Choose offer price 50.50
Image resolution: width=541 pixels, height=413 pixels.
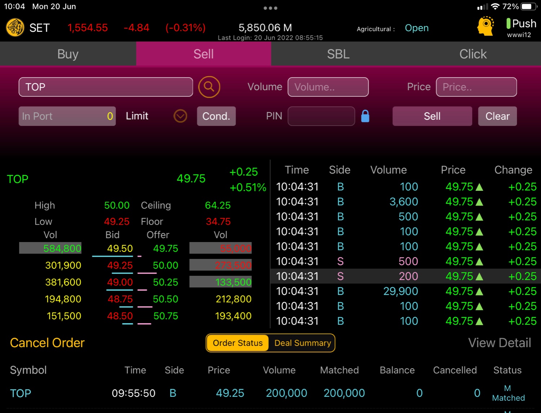click(x=166, y=299)
